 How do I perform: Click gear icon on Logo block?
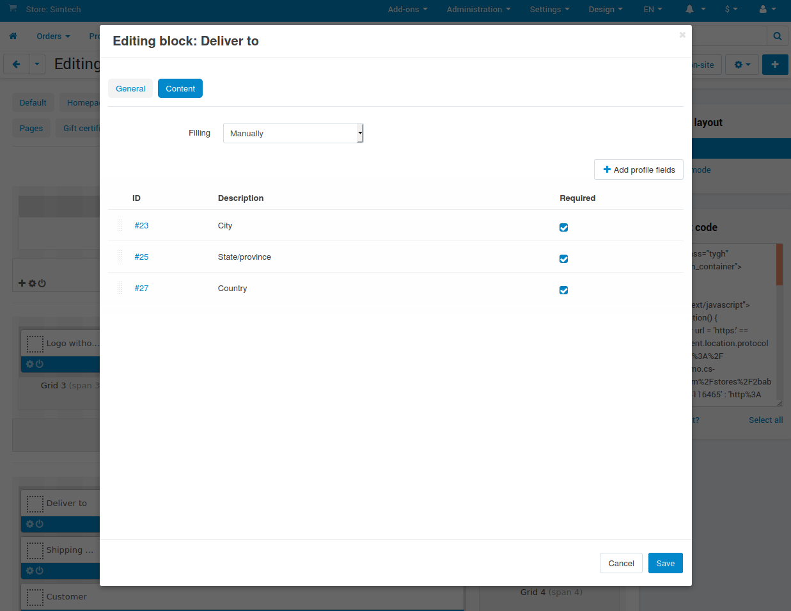click(29, 364)
